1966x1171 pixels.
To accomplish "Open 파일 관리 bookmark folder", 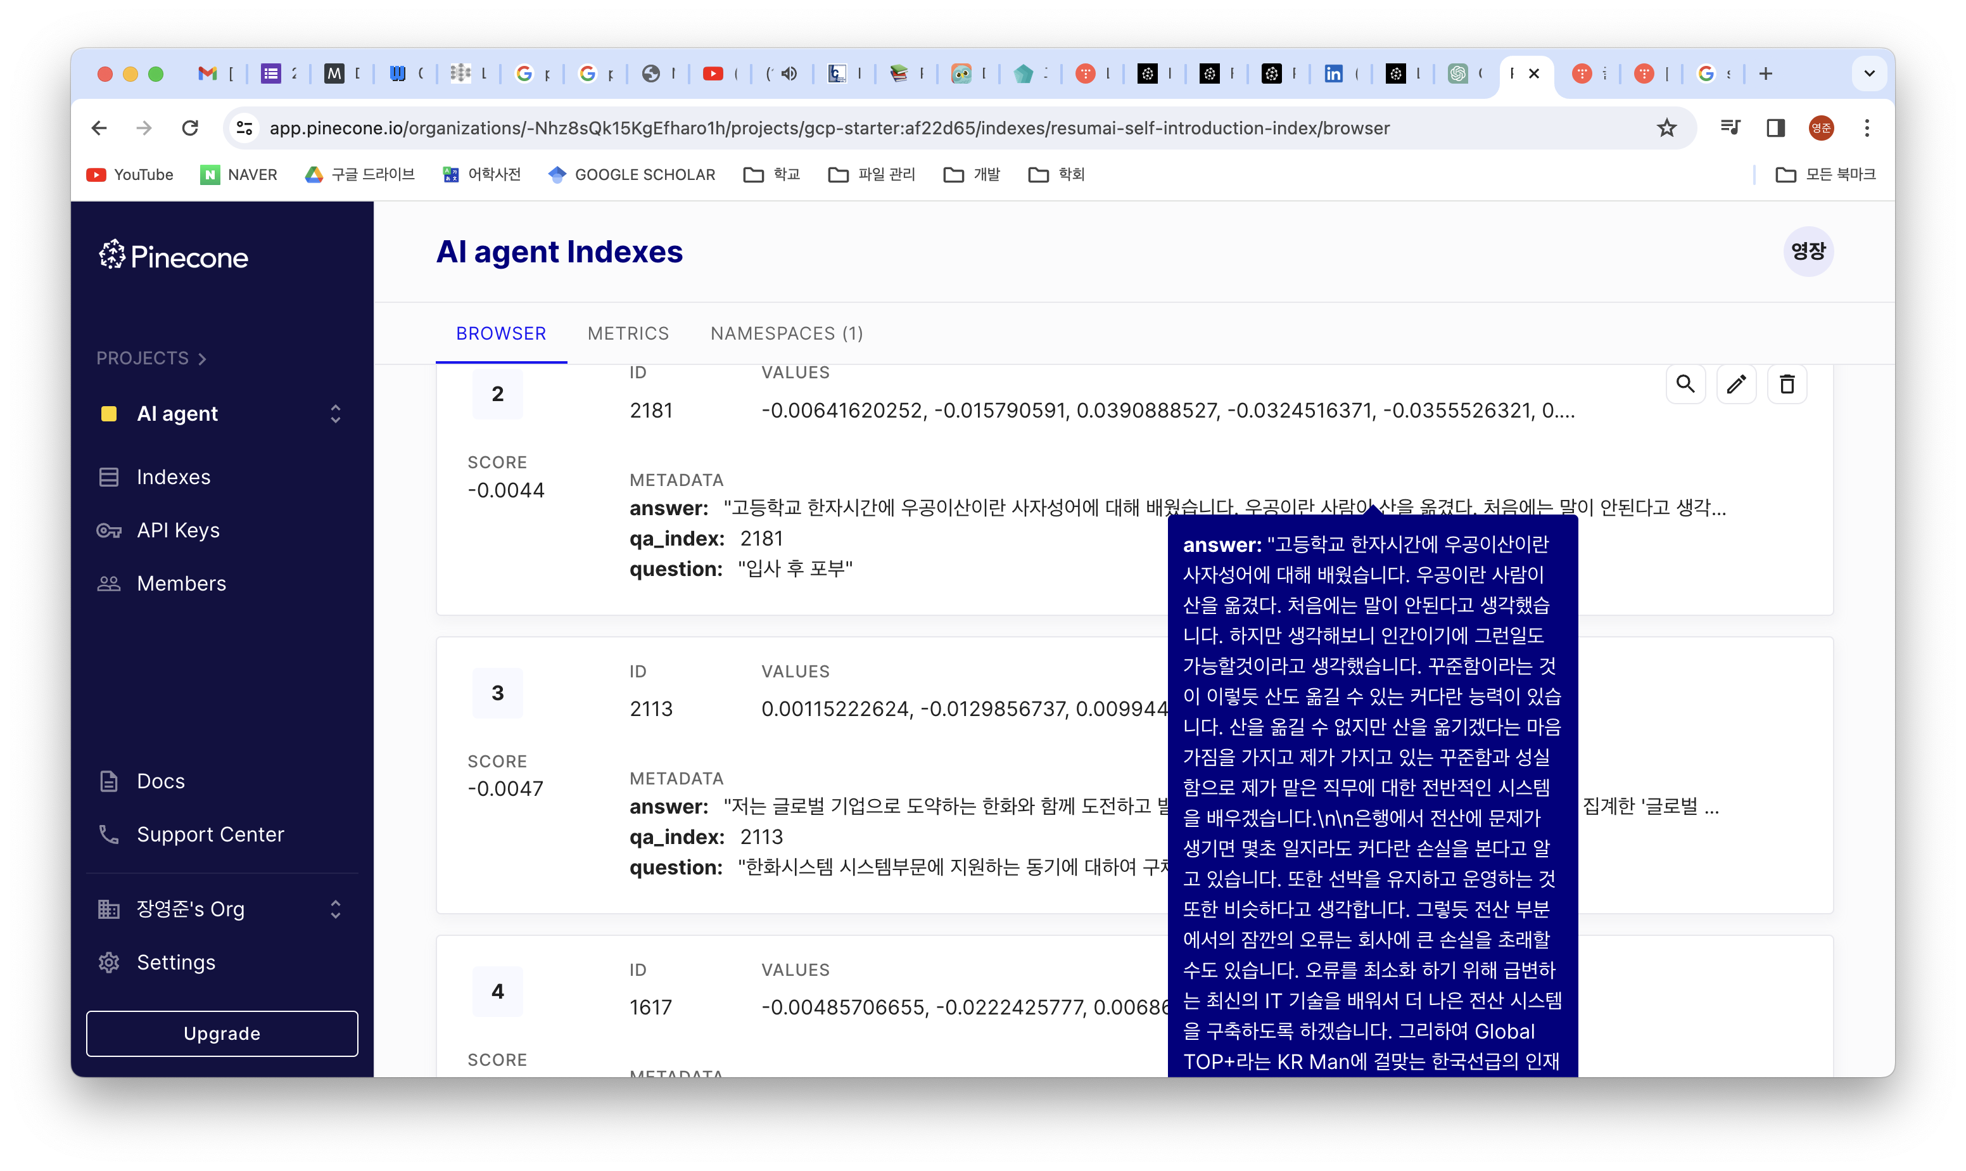I will (x=872, y=174).
